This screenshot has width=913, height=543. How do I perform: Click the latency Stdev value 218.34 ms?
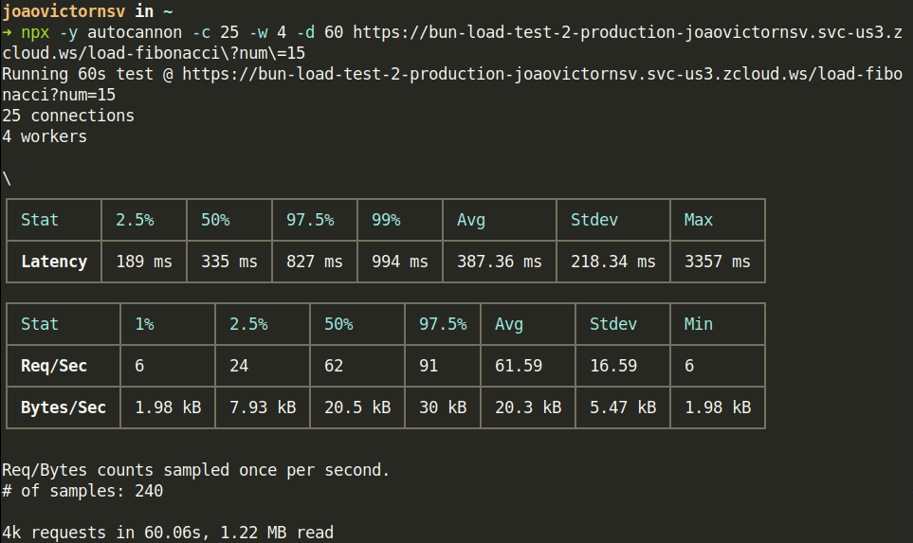tap(612, 262)
